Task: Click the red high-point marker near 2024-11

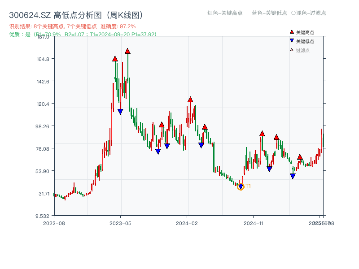Action: point(262,133)
